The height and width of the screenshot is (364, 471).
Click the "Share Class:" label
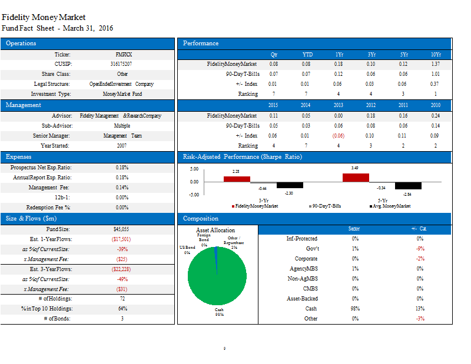pos(57,74)
